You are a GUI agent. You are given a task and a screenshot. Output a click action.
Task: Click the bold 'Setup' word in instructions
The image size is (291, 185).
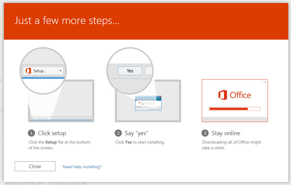51,142
